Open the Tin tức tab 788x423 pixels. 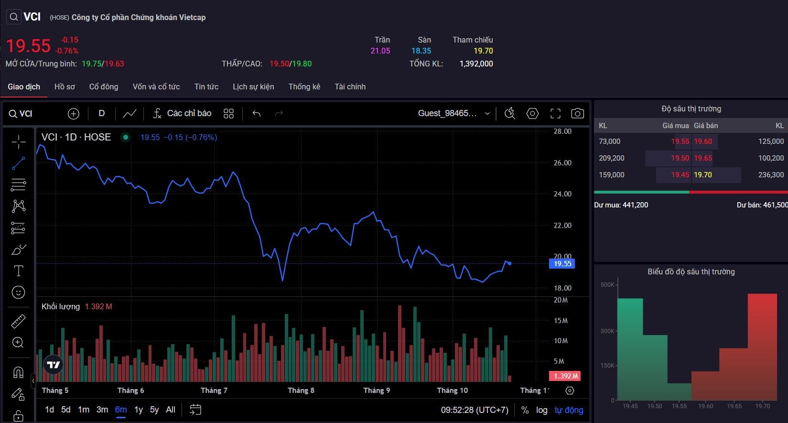coord(206,87)
